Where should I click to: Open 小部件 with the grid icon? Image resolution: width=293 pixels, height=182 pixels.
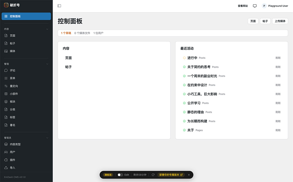point(6,93)
